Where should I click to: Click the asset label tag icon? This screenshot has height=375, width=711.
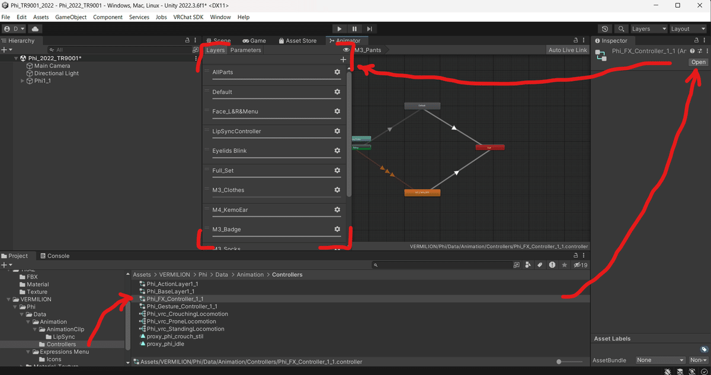[704, 350]
